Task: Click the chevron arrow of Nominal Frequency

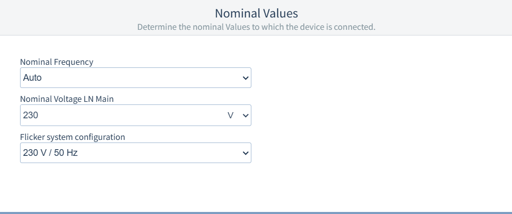Action: point(245,78)
